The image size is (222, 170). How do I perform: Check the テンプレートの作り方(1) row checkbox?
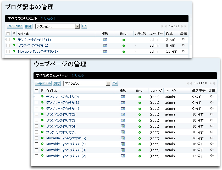pos(8,39)
